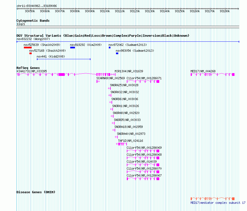Click the nsv983054 blue variant block
This screenshot has height=211, width=247.
point(117,53)
